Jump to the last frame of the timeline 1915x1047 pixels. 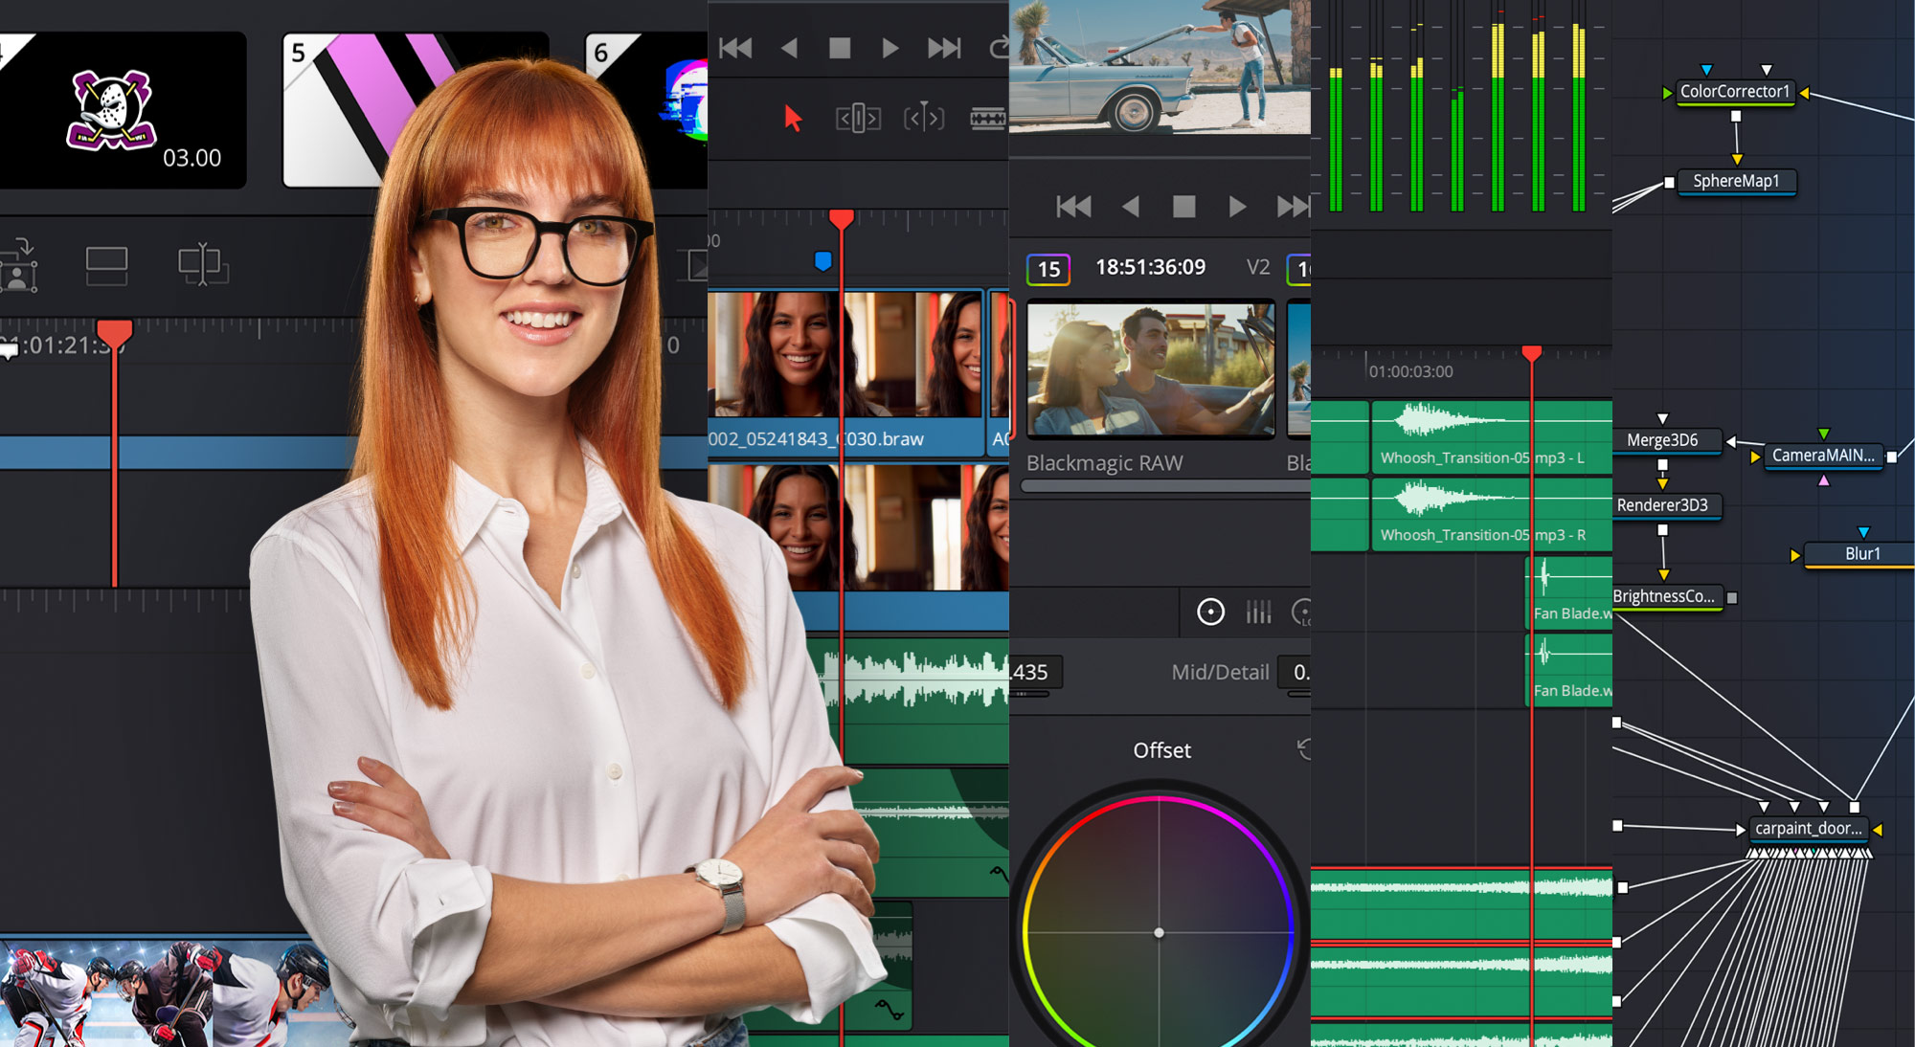point(1295,206)
